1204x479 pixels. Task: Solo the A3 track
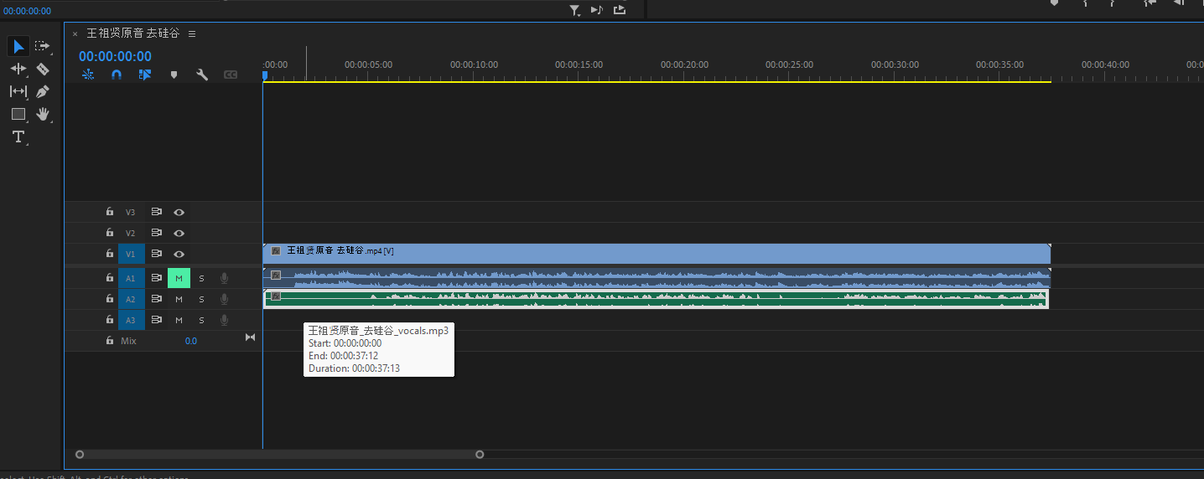pos(201,320)
